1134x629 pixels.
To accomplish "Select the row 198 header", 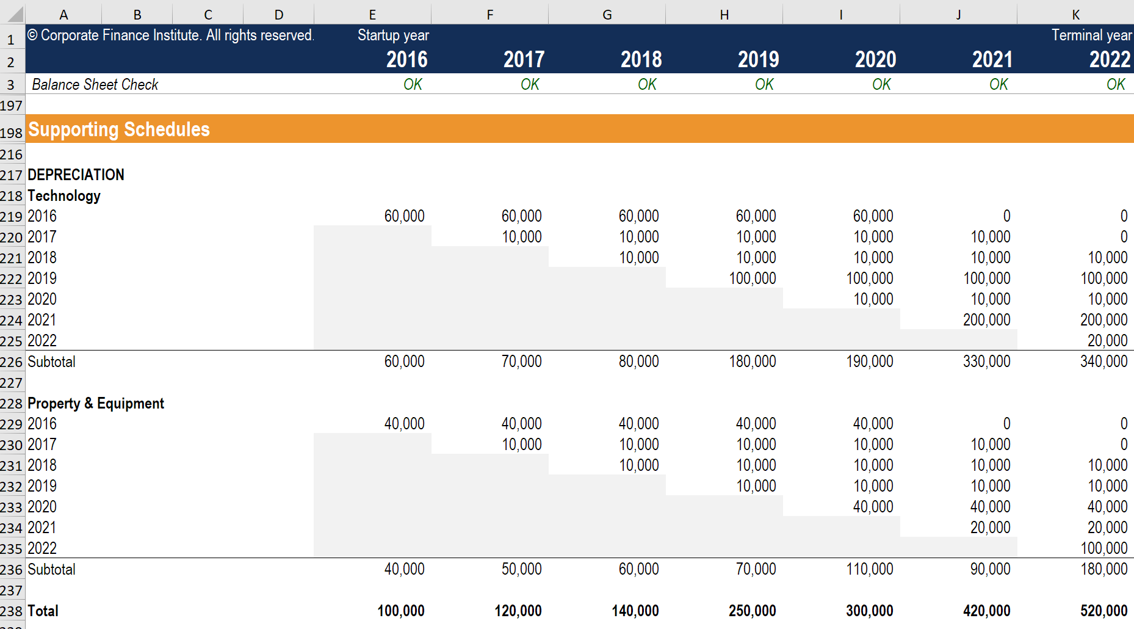I will (x=12, y=133).
